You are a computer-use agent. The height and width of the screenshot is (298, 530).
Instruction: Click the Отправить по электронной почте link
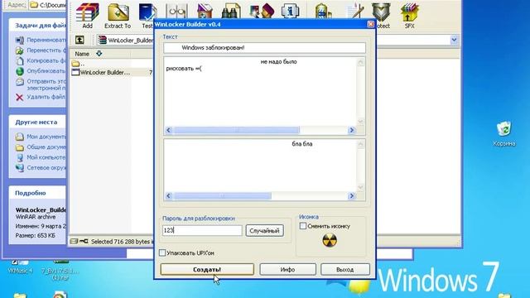point(46,84)
